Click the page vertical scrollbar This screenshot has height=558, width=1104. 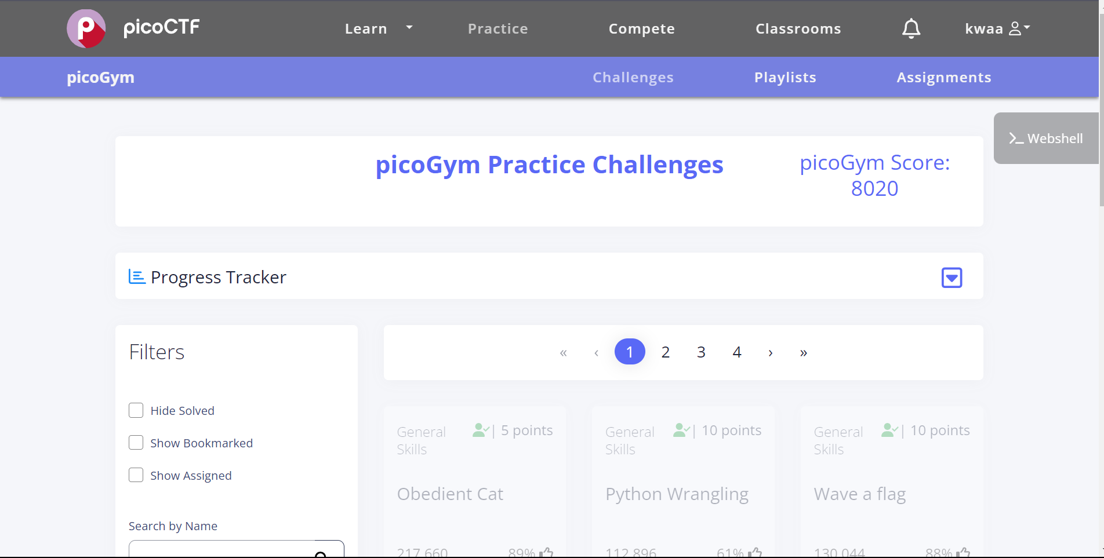[1101, 110]
